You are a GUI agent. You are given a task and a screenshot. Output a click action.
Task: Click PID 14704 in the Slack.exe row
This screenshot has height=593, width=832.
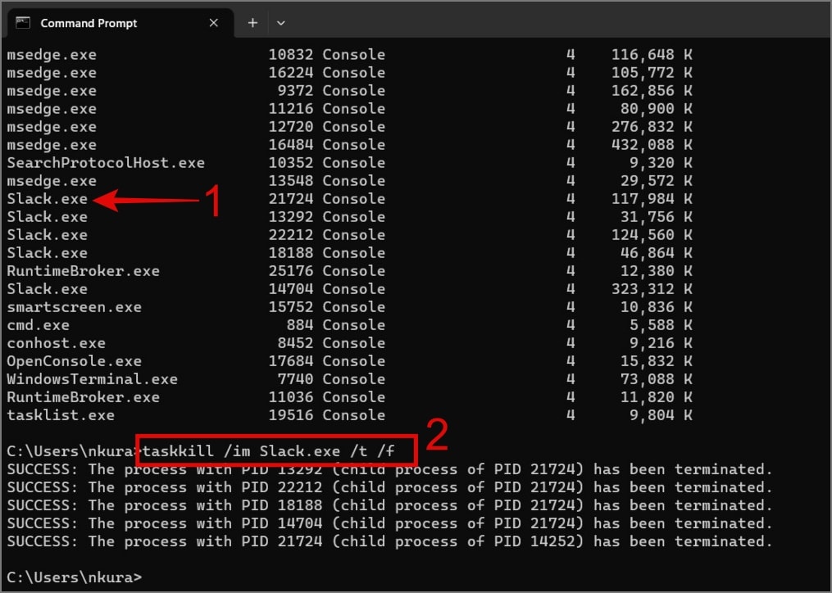[291, 289]
